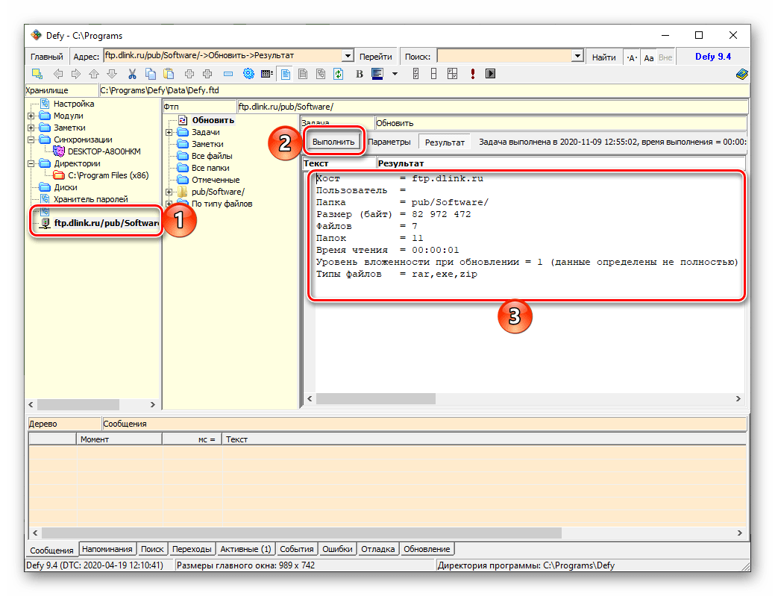The height and width of the screenshot is (596, 775).
Task: Click the Paste clipboard toolbar icon
Action: (x=169, y=74)
